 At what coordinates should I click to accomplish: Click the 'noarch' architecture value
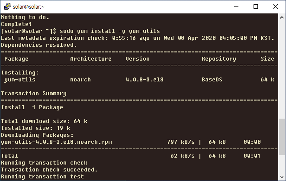[x=80, y=80]
